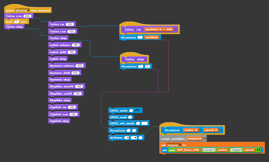
Task: Open the 'response' variable dropdown in set block
Action: (x=174, y=145)
